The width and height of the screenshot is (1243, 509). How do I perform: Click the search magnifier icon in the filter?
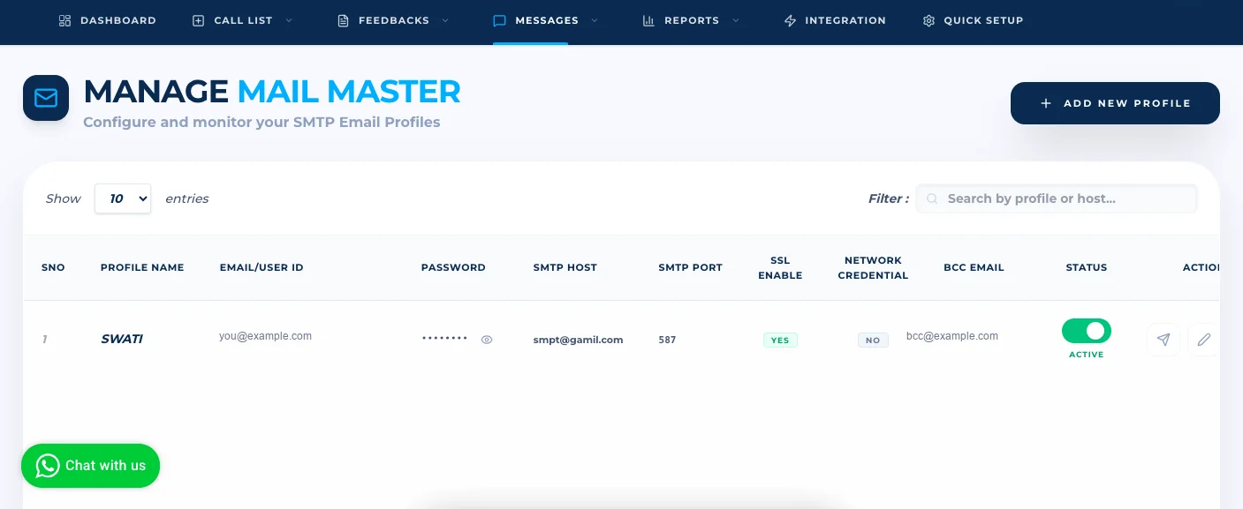[932, 198]
